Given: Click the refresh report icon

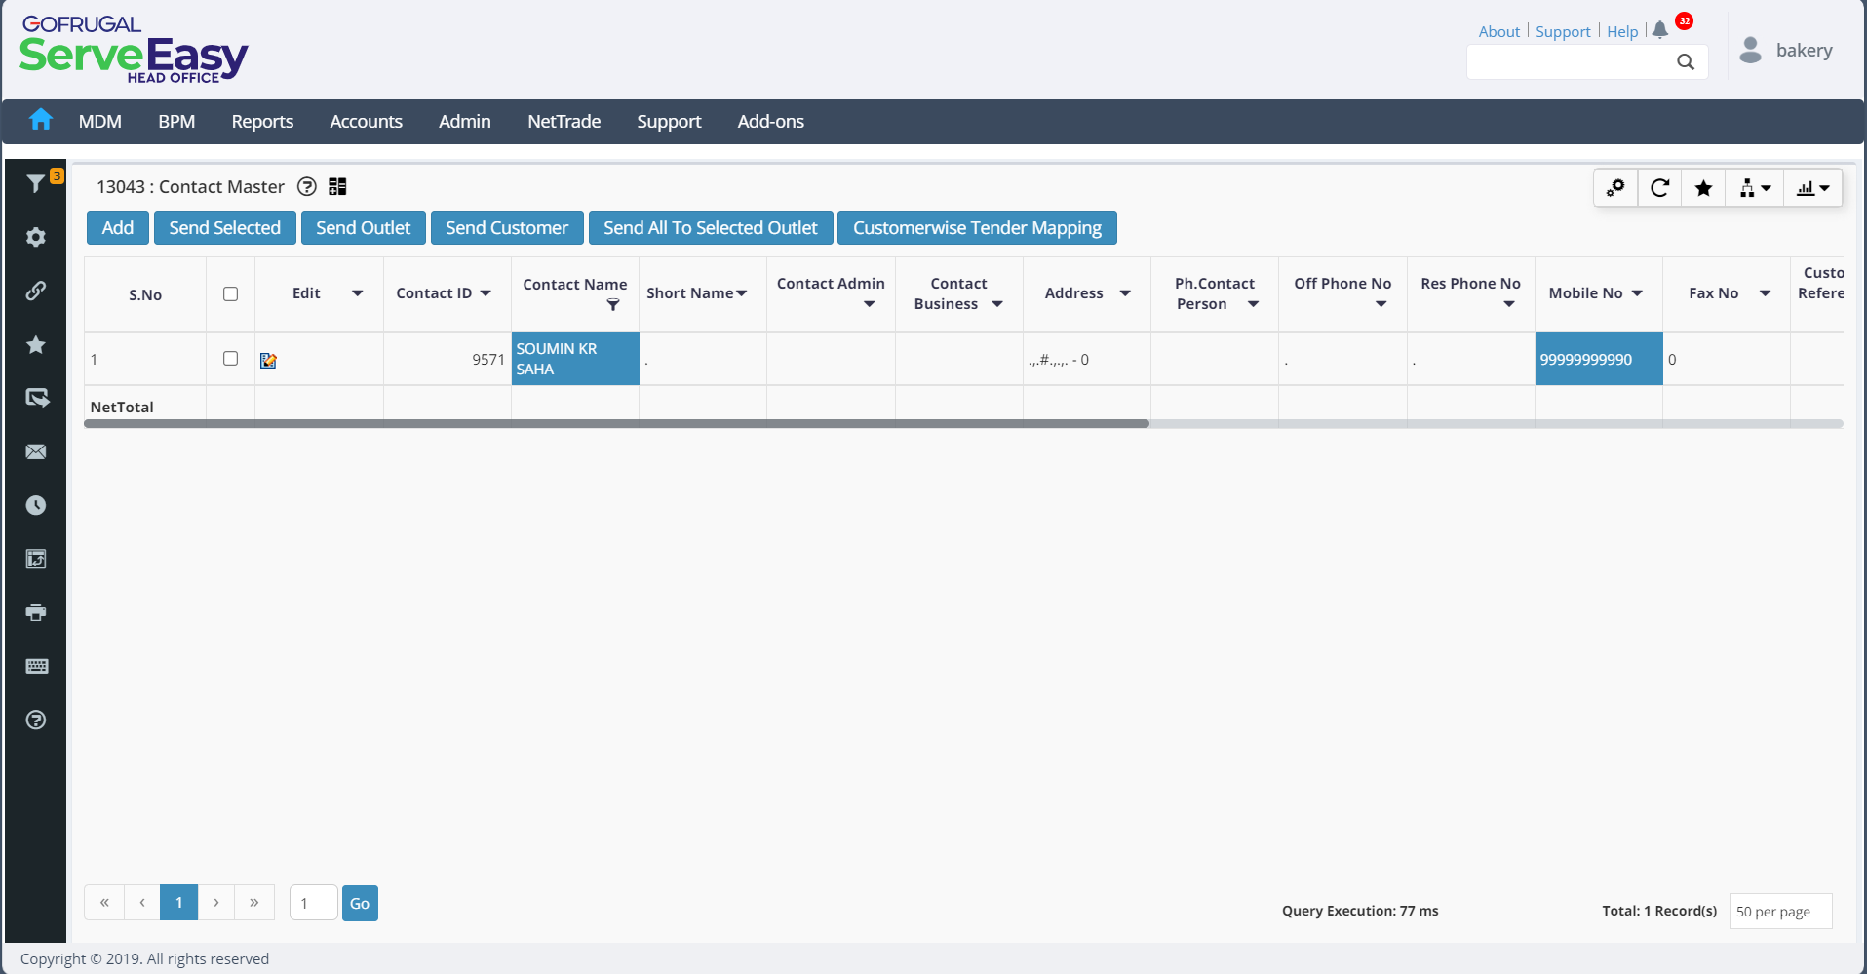Looking at the screenshot, I should 1659,187.
